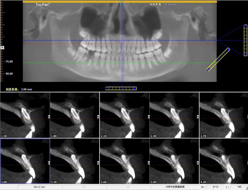Viewport: 248px width, 190px height.
Task: Click left blue handle of bottom slice widget
Action: tap(107, 88)
